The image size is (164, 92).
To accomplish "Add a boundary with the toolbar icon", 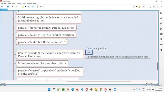I will 33,7.
